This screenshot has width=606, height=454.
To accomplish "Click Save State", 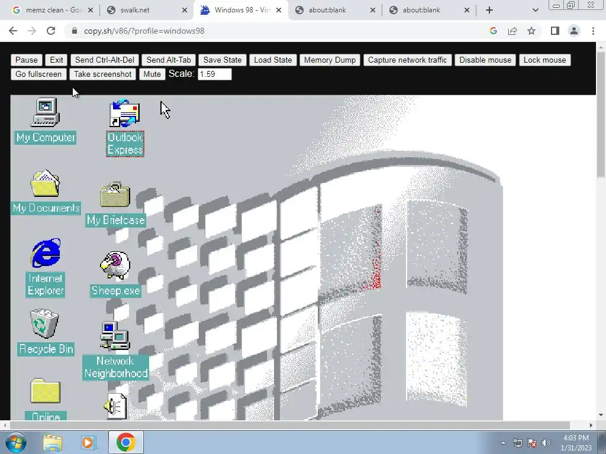I will [x=223, y=60].
